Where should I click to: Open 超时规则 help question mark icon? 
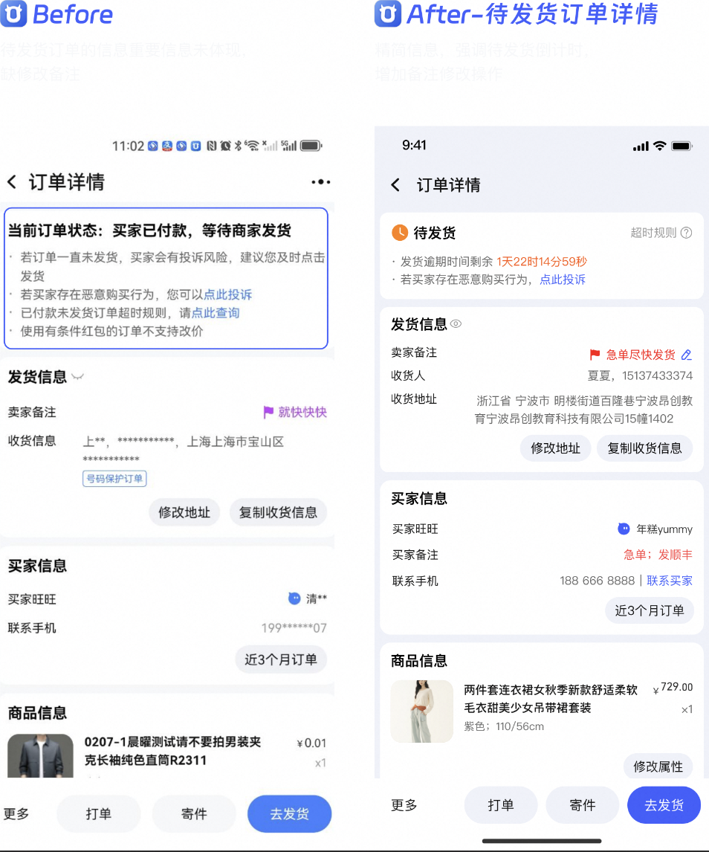coord(687,233)
